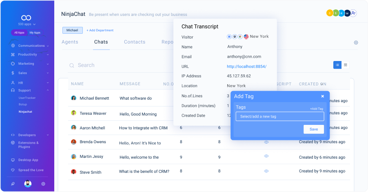Click the rocket icon in sidebar footer
The width and height of the screenshot is (368, 192).
click(13, 184)
